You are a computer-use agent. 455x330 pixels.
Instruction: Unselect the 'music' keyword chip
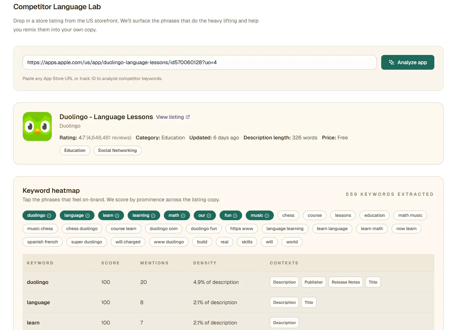coord(260,215)
